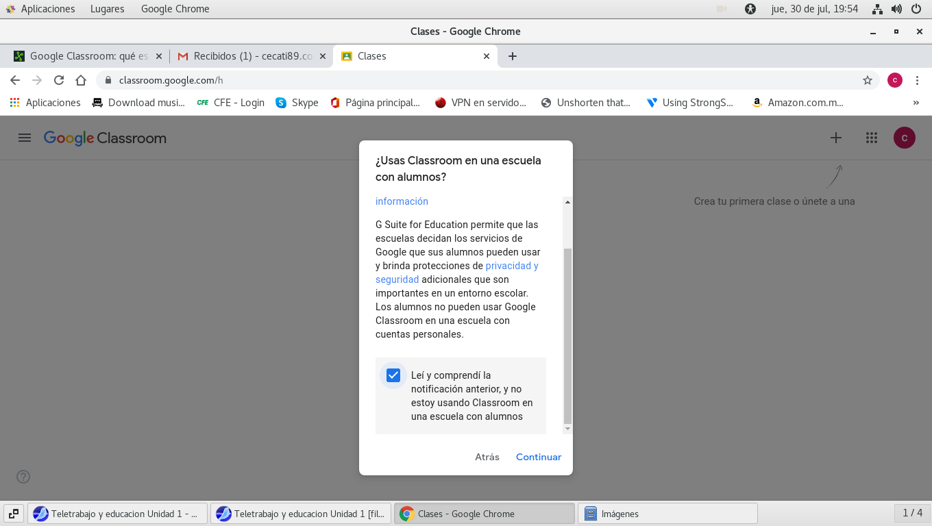Screen dimensions: 932x526
Task: Open the 'privacidad y seguridad' link
Action: pos(511,266)
